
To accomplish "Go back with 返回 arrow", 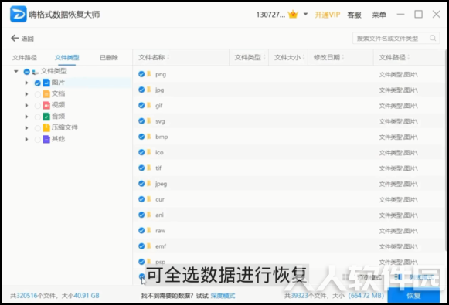I will (22, 39).
